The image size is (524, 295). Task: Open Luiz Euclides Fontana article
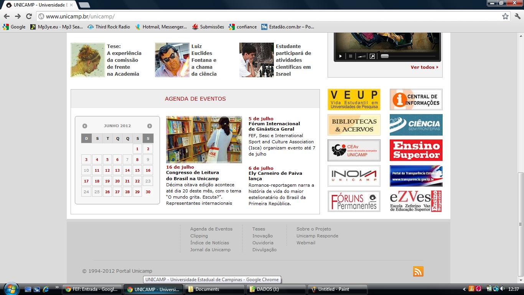click(x=204, y=60)
